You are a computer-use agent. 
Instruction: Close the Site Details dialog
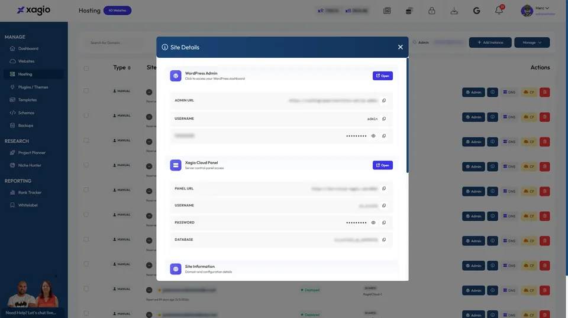[401, 47]
